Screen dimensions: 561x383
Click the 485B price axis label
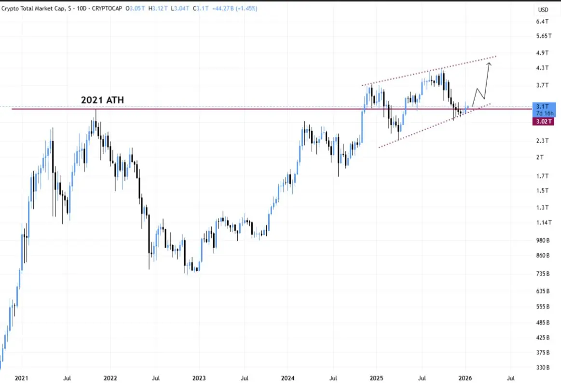coord(543,323)
